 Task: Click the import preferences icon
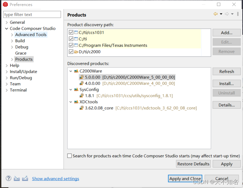pos(17,179)
